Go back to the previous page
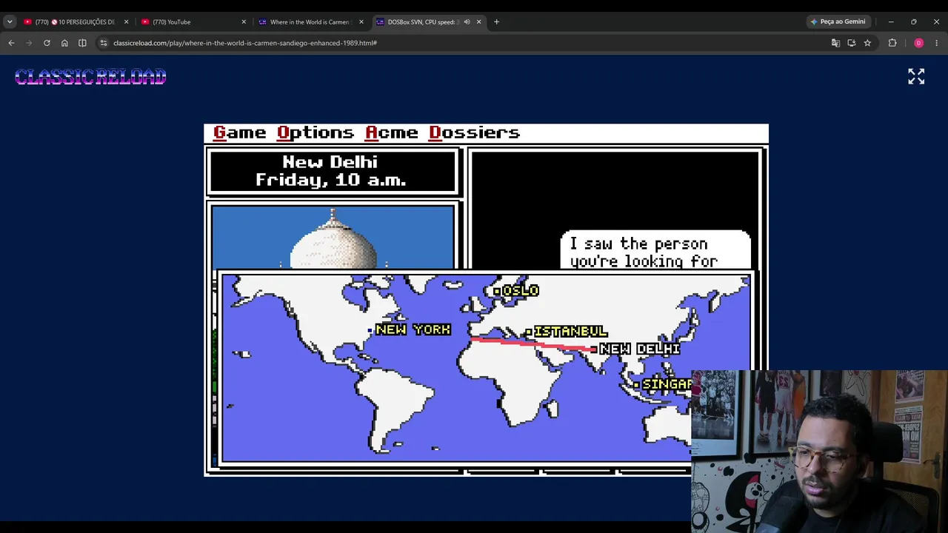 (x=11, y=43)
